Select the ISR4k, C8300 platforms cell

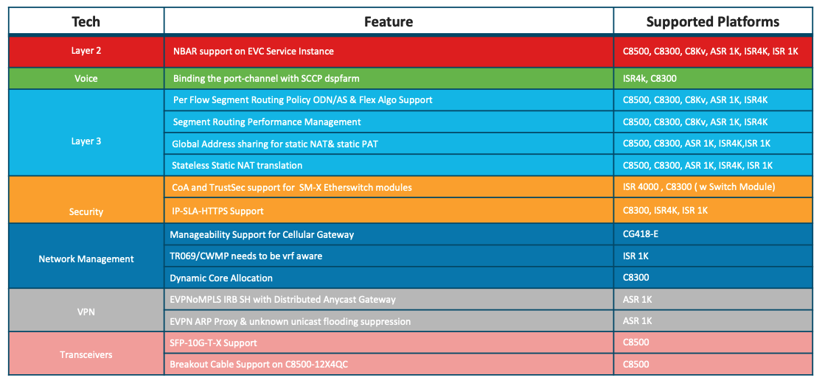[713, 78]
